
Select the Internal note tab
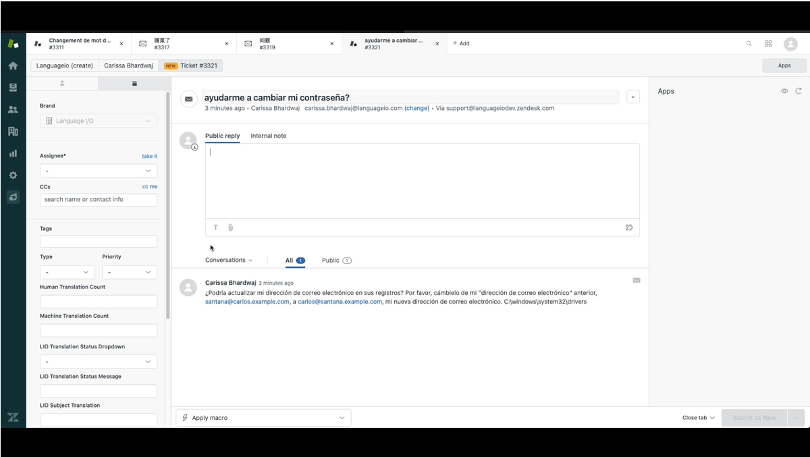click(x=269, y=136)
